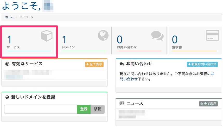Open the ドメイン count tile

[x=84, y=42]
